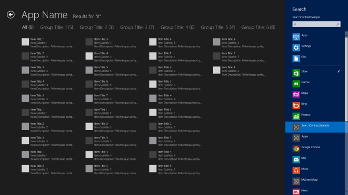Screen dimensions: 348x195
Task: Switch to Group Title: 4 (6) filter
Action: (x=177, y=27)
